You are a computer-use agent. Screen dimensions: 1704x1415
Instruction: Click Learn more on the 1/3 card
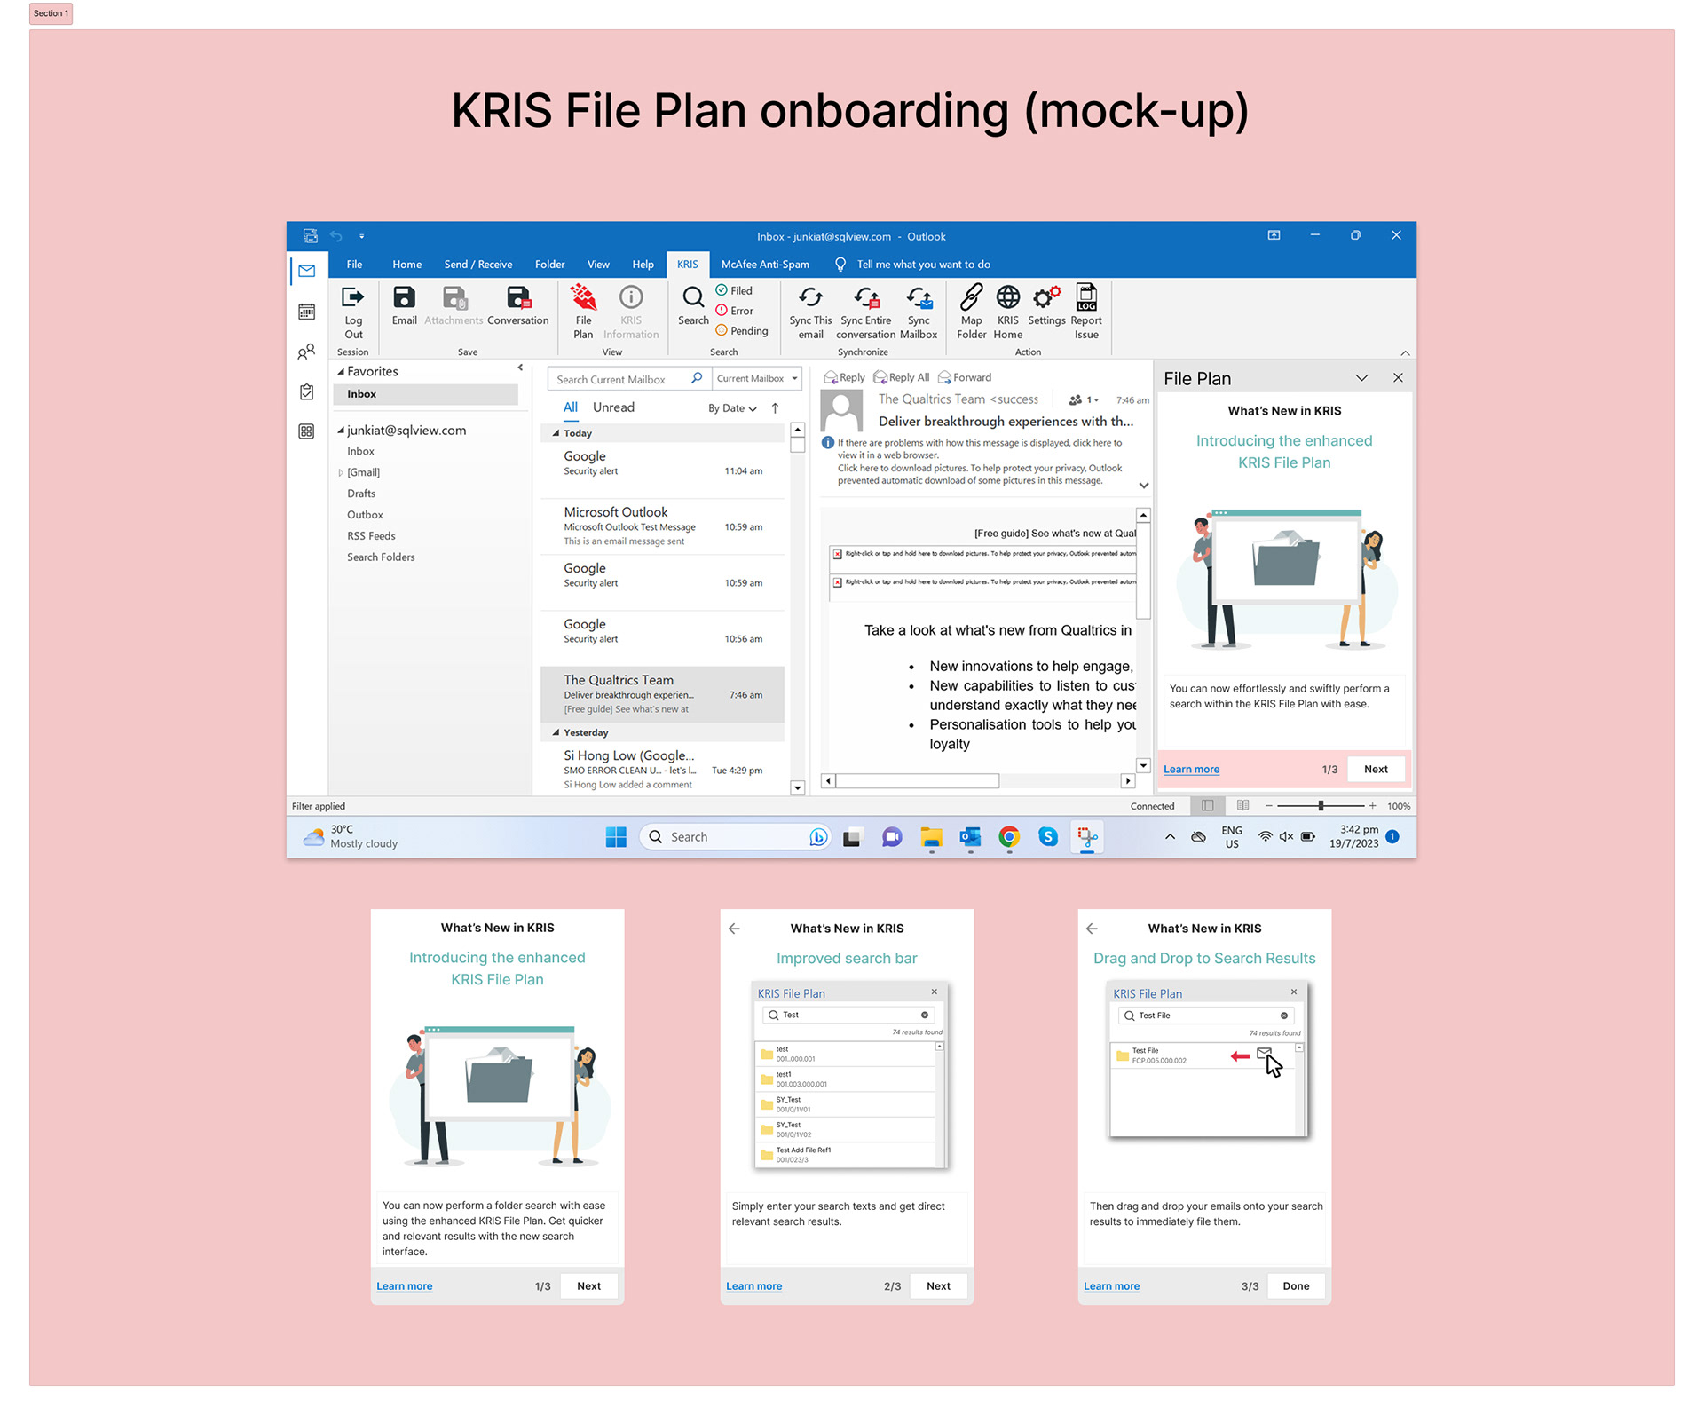click(404, 1286)
